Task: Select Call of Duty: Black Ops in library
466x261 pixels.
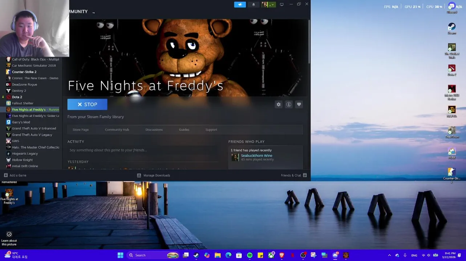Action: [x=33, y=59]
